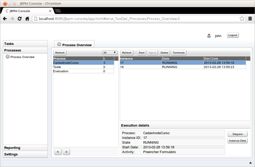Viewport: 255px width, 167px height.
Task: Switch to the Process Overview tab
Action: coord(74,45)
